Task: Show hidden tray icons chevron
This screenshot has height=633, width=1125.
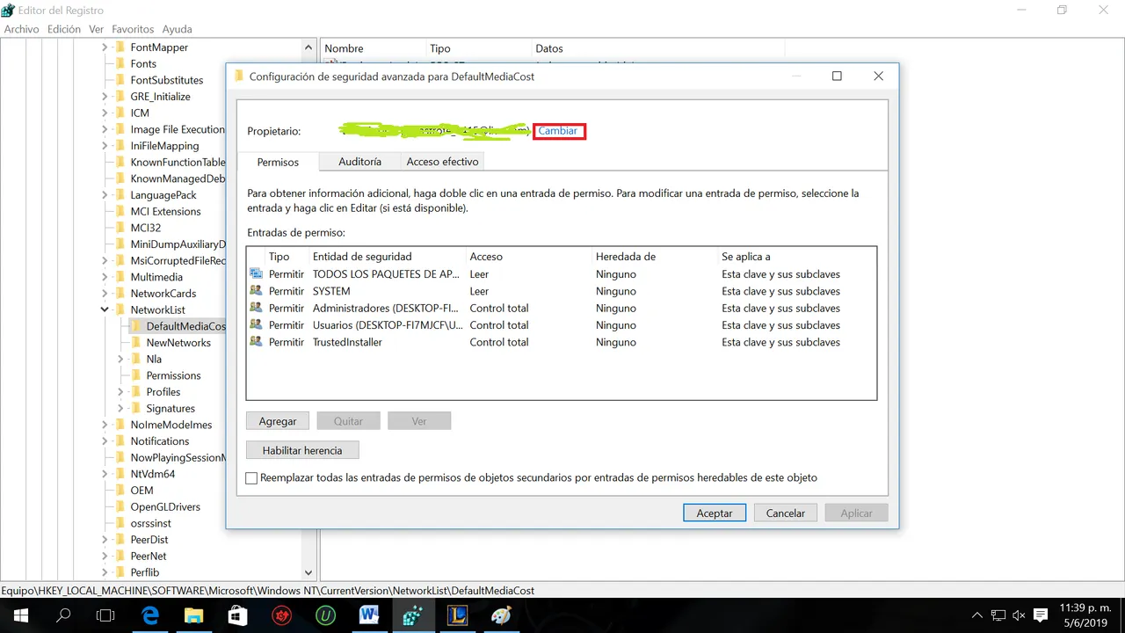Action: tap(977, 615)
